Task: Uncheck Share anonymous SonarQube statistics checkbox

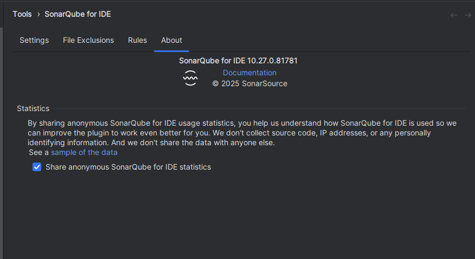Action: 37,167
